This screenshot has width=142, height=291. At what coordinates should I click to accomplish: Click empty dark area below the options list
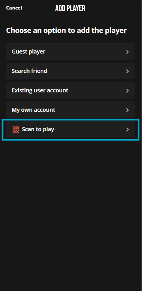click(71, 213)
